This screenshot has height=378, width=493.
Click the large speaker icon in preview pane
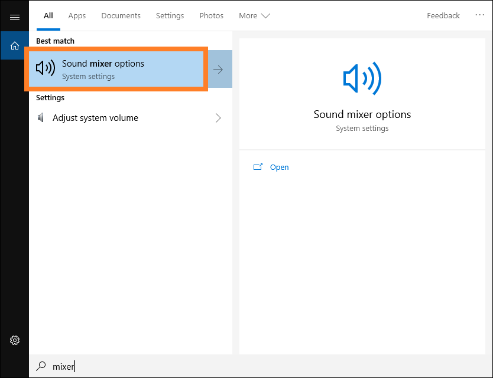tap(362, 78)
